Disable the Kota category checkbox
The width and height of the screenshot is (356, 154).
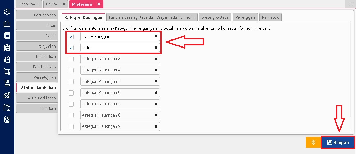(71, 48)
